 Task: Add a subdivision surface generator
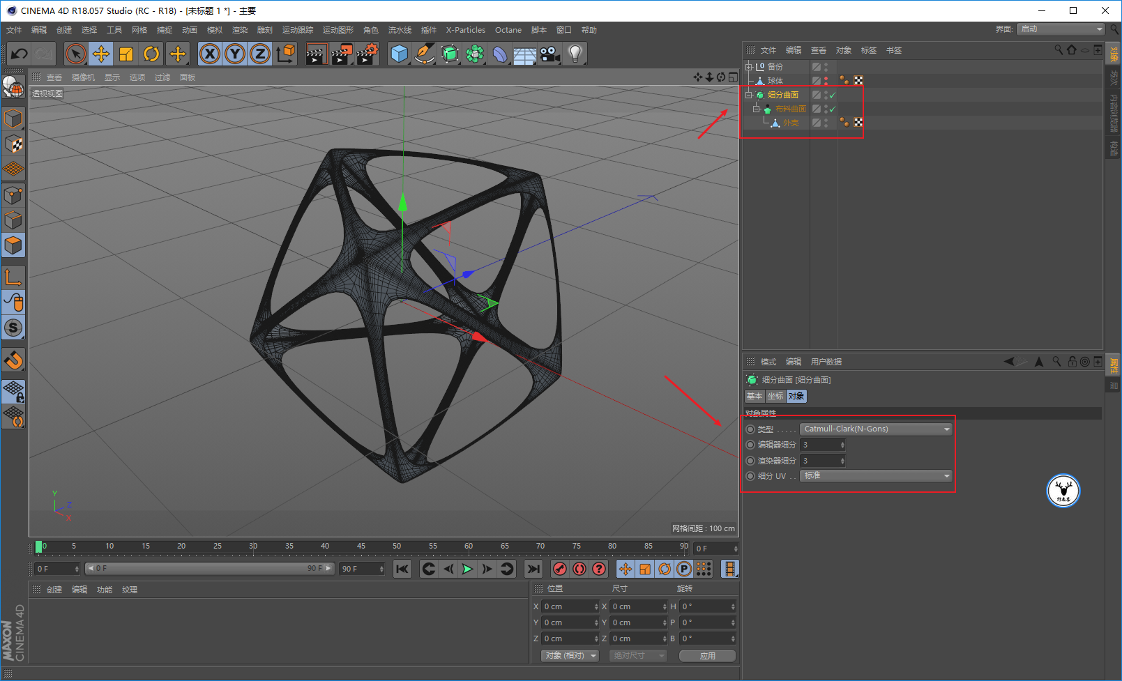[450, 54]
